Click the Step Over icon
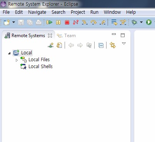Screen dimensions: 155x142 93,23
